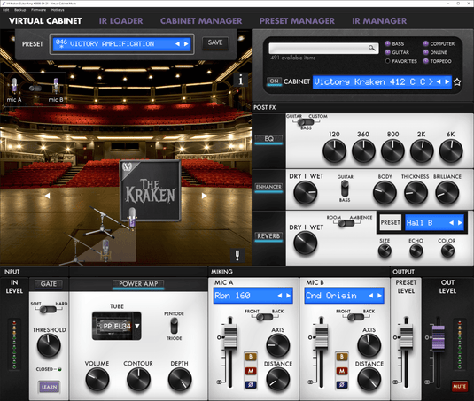The height and width of the screenshot is (401, 474).
Task: Mute Mic A with red M button
Action: (x=251, y=371)
